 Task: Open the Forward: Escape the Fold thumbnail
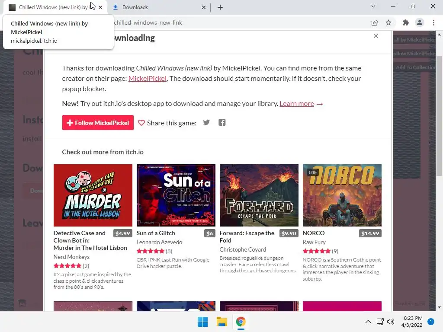coord(259,195)
